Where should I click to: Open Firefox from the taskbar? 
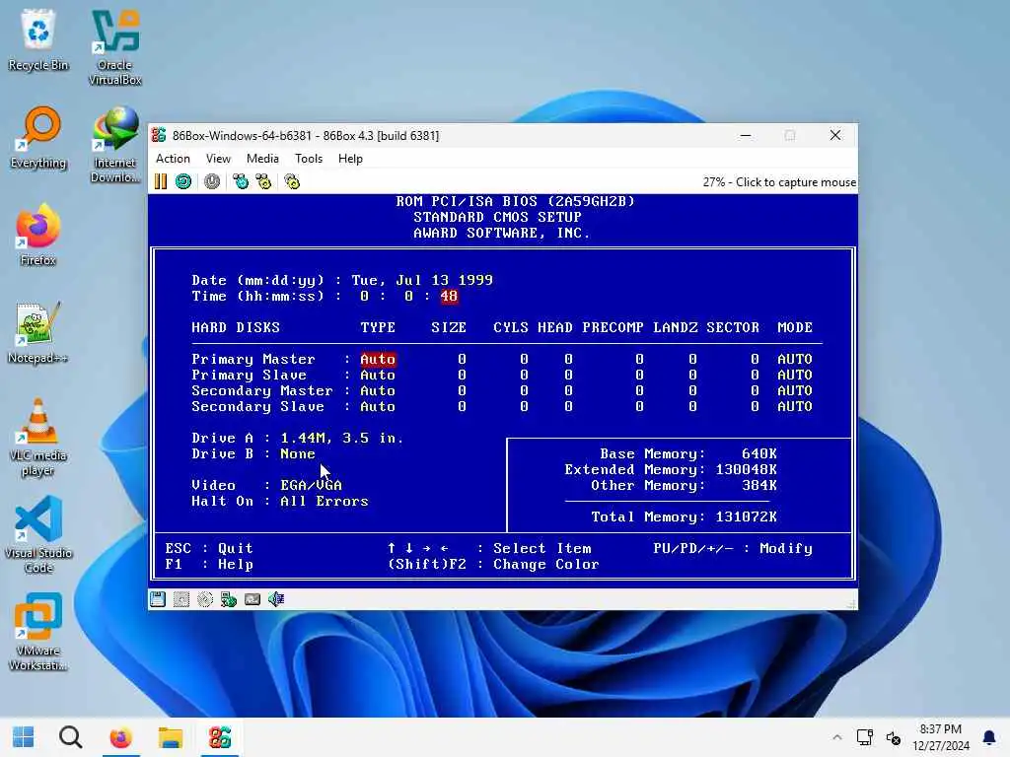tap(120, 737)
